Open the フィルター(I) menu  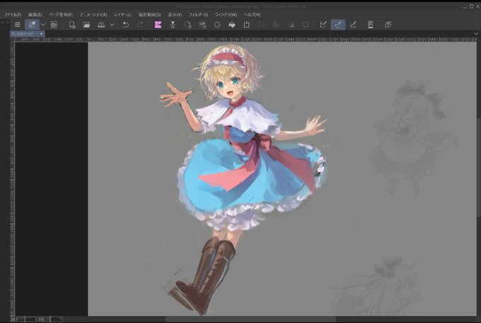tap(198, 14)
